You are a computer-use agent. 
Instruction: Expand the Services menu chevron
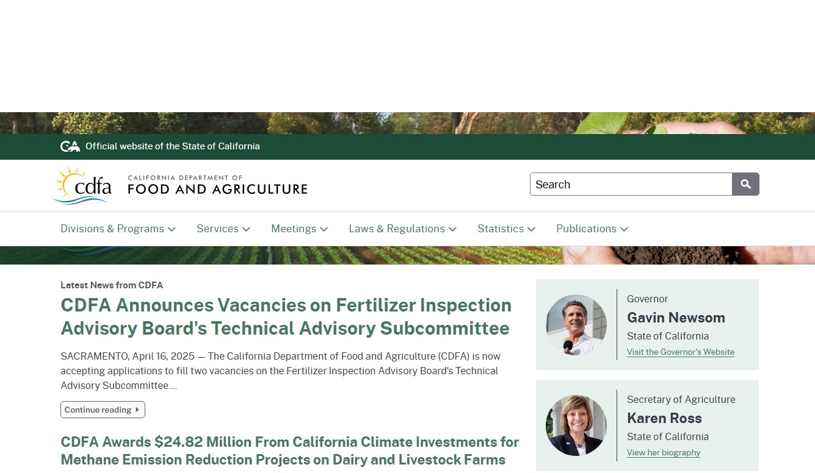tap(246, 229)
